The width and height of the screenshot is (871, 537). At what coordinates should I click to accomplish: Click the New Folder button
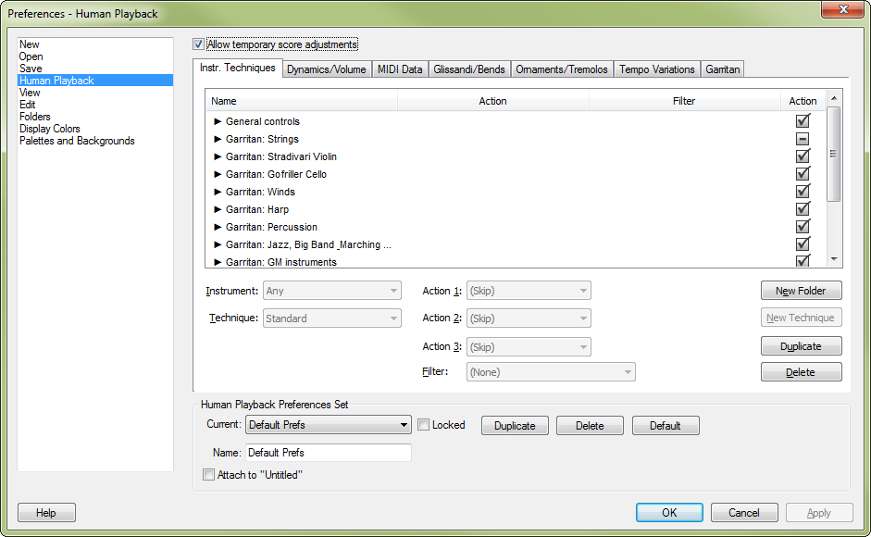pos(801,290)
